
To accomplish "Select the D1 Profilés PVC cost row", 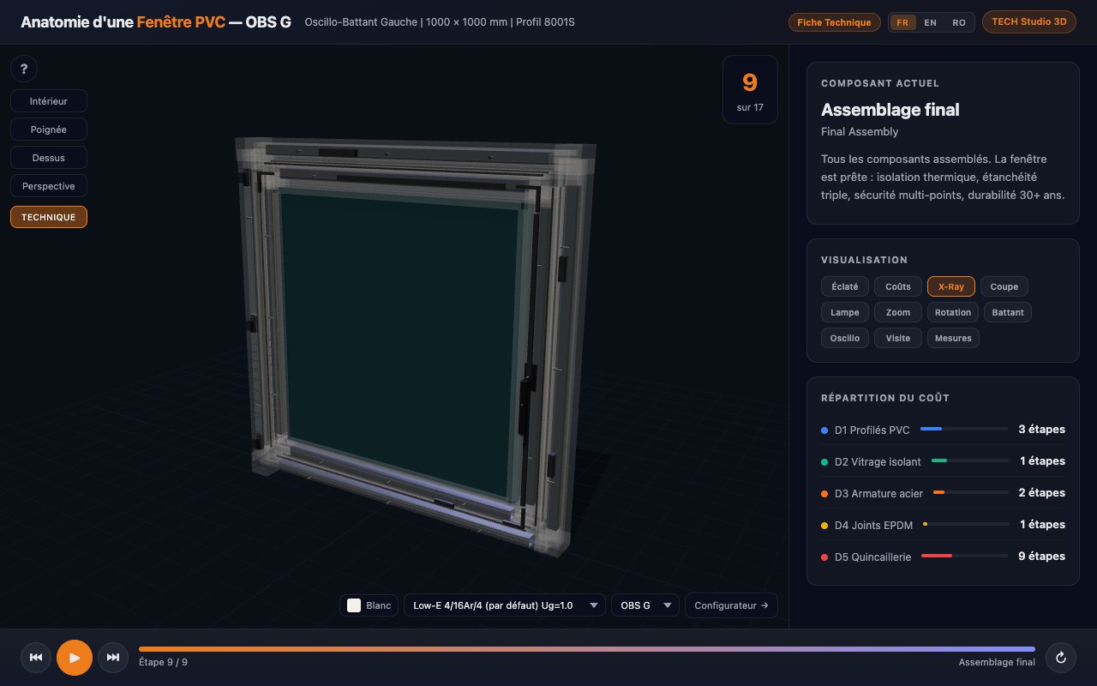I will [943, 430].
